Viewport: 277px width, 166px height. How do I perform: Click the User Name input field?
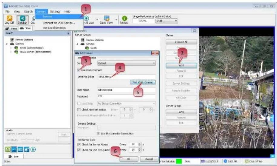click(127, 90)
